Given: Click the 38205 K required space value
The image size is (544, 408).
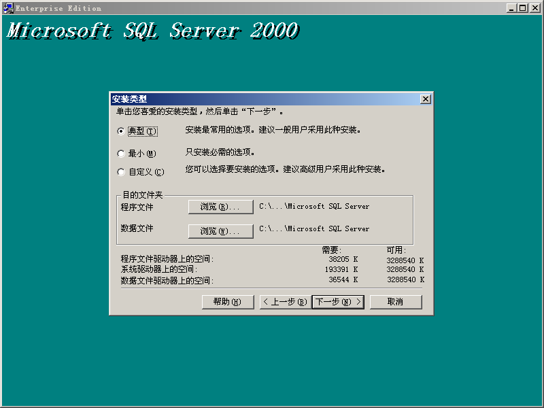Looking at the screenshot, I should (343, 259).
